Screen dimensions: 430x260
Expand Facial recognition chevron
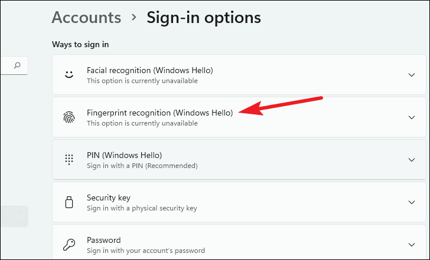(x=412, y=75)
